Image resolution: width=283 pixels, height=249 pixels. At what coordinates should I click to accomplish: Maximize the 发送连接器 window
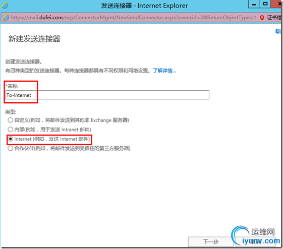coord(265,4)
